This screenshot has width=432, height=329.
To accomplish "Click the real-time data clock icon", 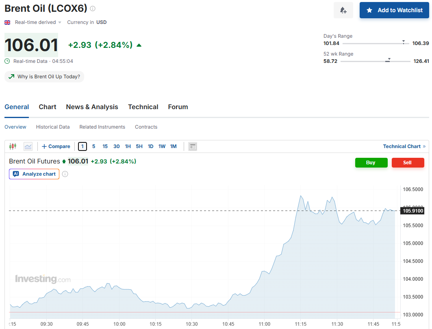I will click(7, 61).
